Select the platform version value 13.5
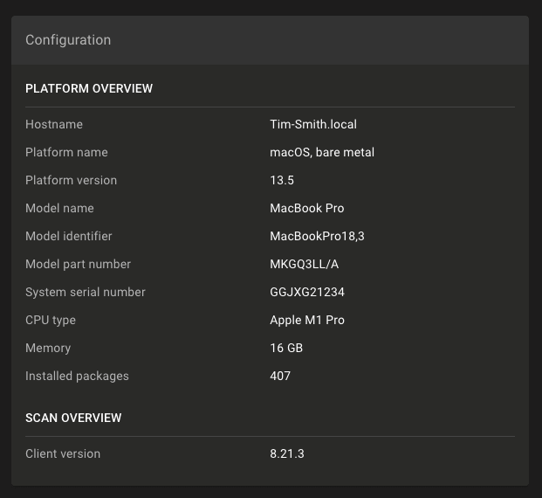 click(x=282, y=180)
